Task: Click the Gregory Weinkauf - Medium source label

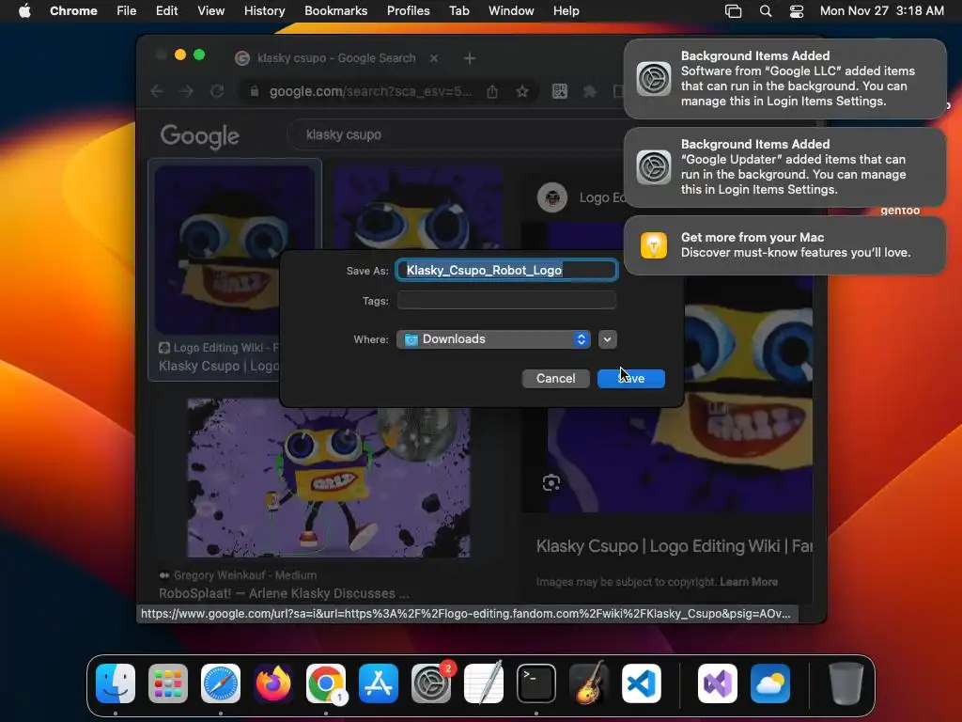Action: [245, 575]
